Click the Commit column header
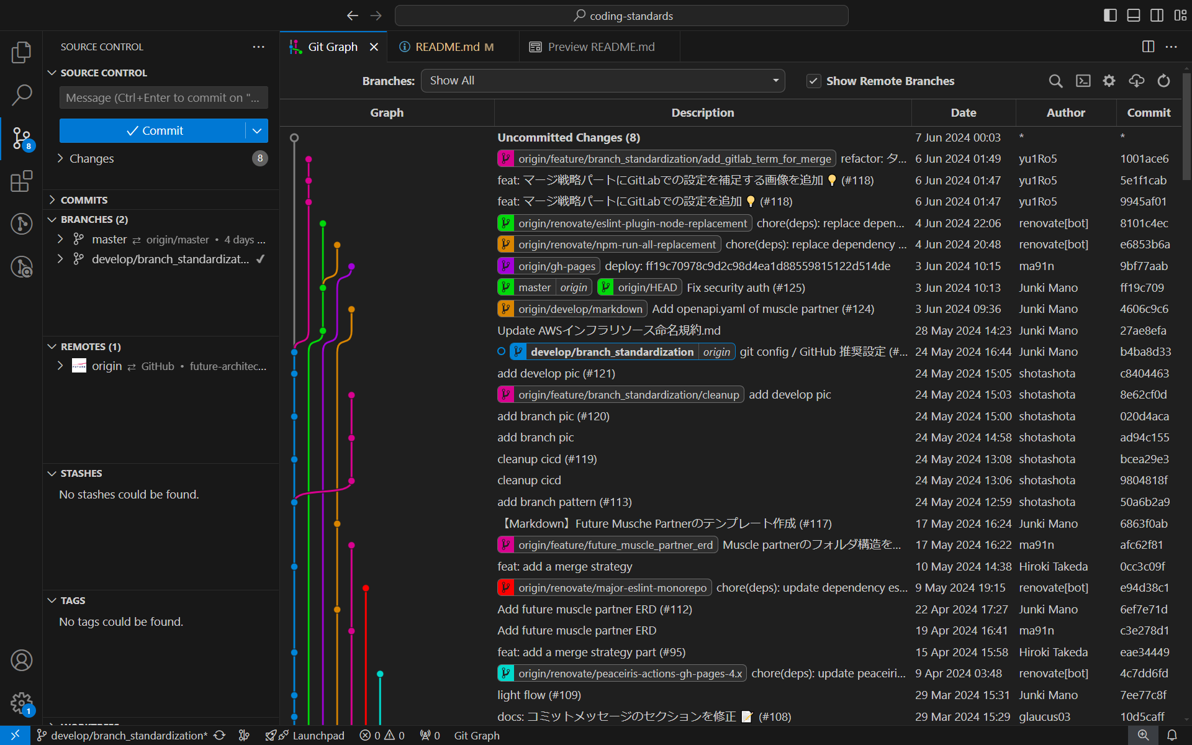The image size is (1192, 745). coord(1149,112)
